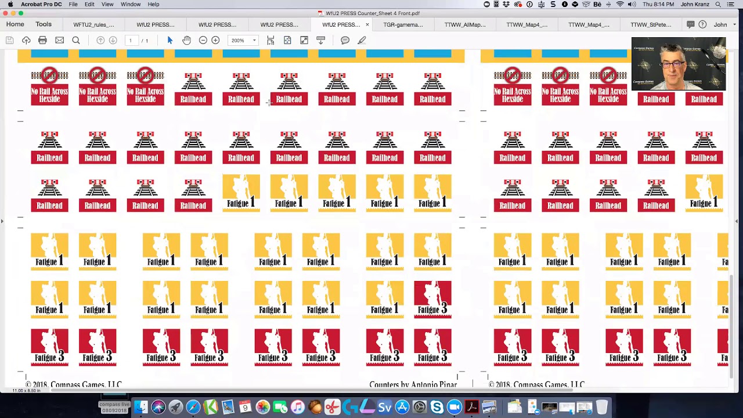The height and width of the screenshot is (418, 743).
Task: Open the volume control in menu bar
Action: pyautogui.click(x=633, y=4)
